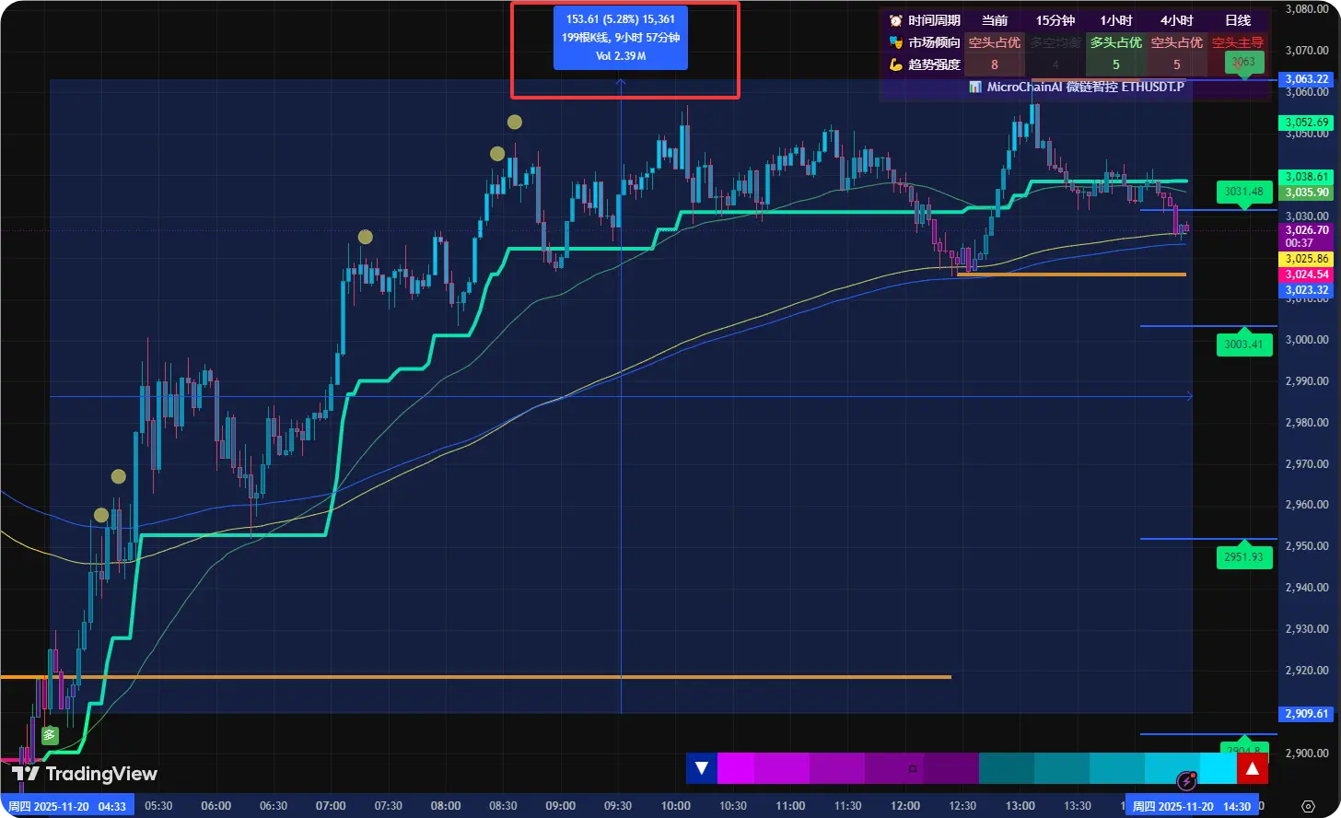Click trend strength 5 under 4小时
1341x818 pixels.
[1177, 64]
